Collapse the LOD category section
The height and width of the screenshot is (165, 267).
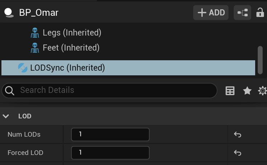pyautogui.click(x=6, y=116)
